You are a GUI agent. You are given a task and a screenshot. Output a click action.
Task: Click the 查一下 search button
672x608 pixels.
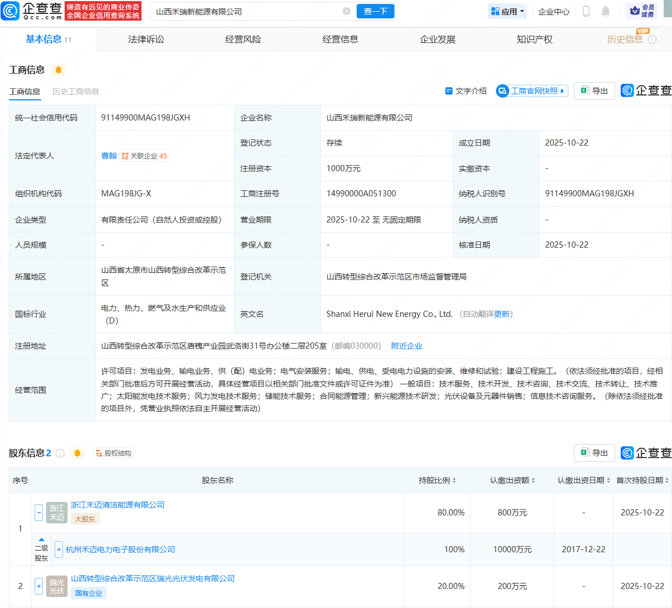375,11
